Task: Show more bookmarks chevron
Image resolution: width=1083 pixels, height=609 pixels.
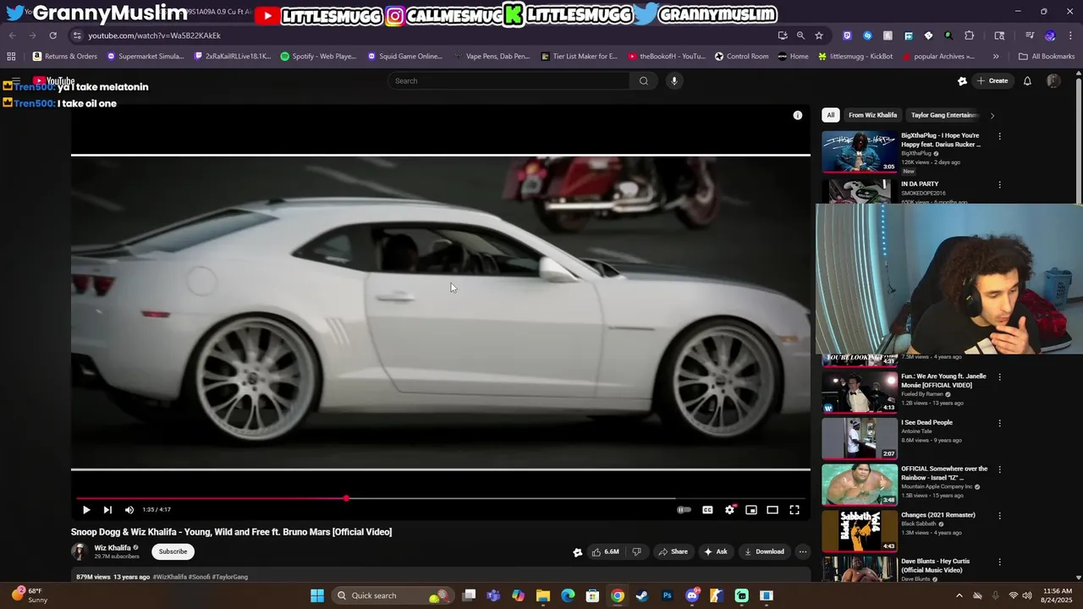Action: (x=996, y=57)
